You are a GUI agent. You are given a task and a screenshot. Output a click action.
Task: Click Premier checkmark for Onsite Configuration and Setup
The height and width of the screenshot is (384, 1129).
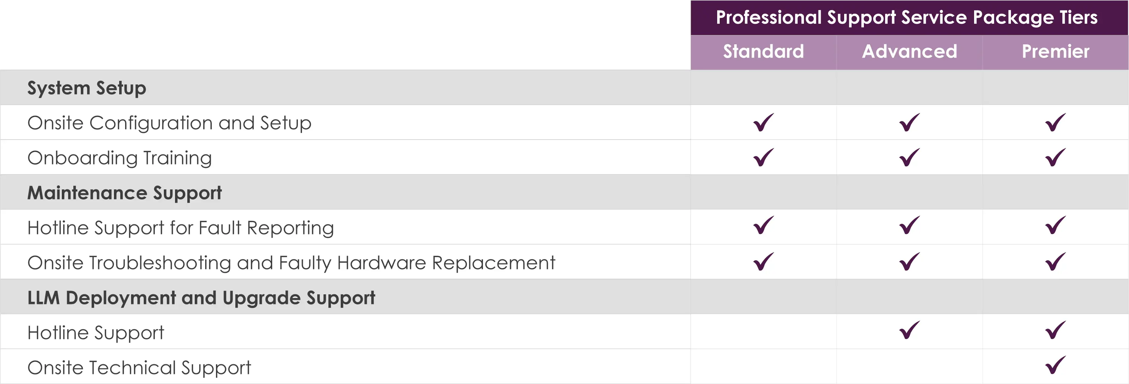(1055, 122)
